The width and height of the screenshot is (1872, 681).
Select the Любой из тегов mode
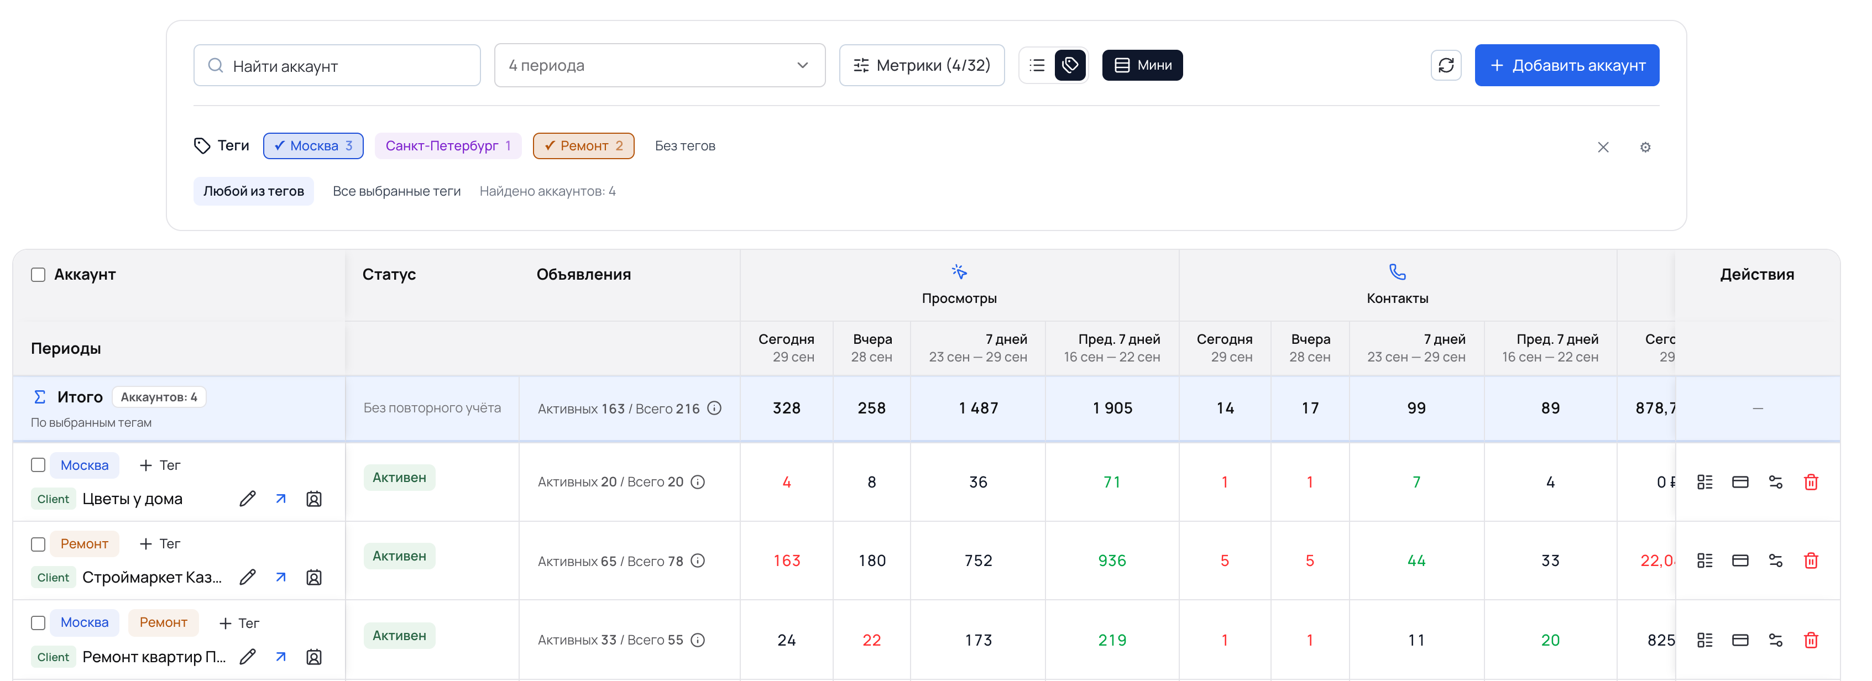253,191
